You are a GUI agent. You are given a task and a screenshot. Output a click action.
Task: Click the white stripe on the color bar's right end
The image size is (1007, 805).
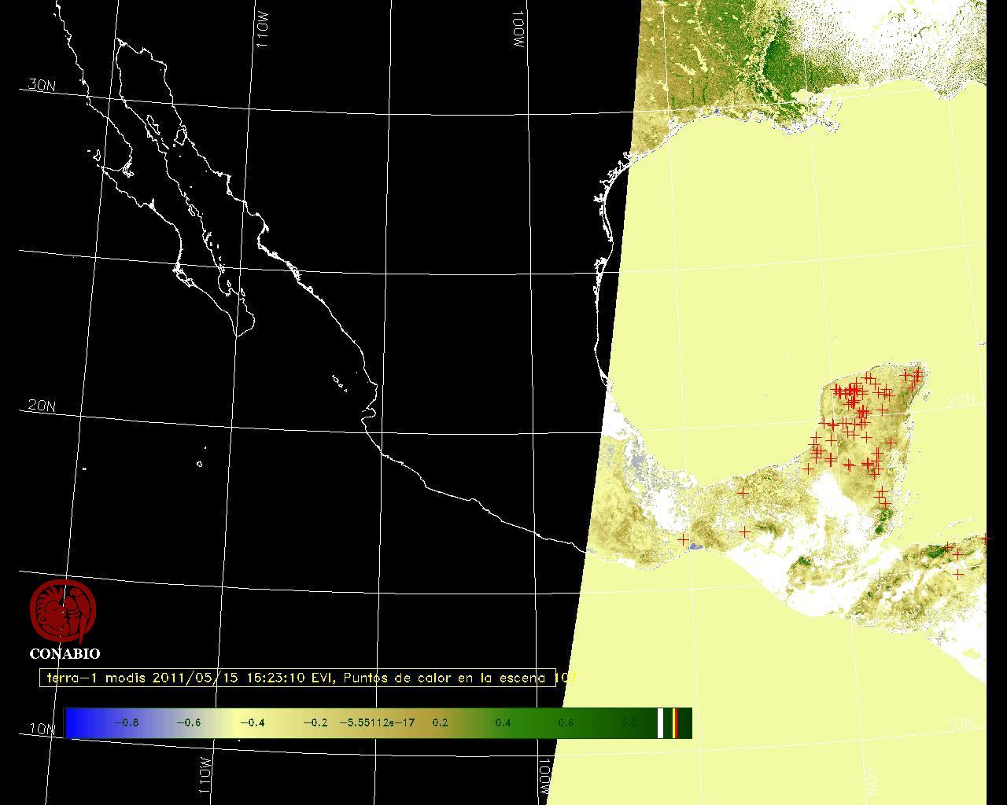pos(661,722)
